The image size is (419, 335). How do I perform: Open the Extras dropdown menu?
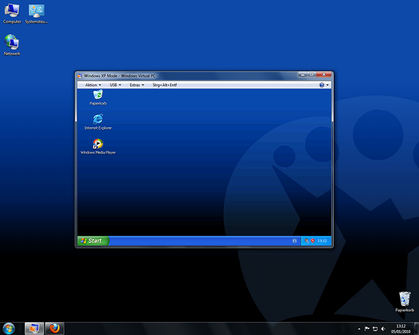coord(136,85)
